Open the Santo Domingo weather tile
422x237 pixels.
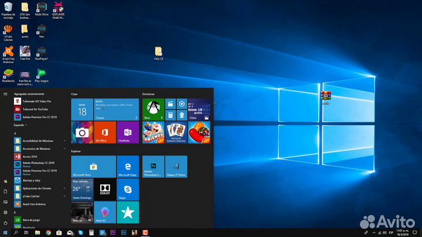coord(82,190)
